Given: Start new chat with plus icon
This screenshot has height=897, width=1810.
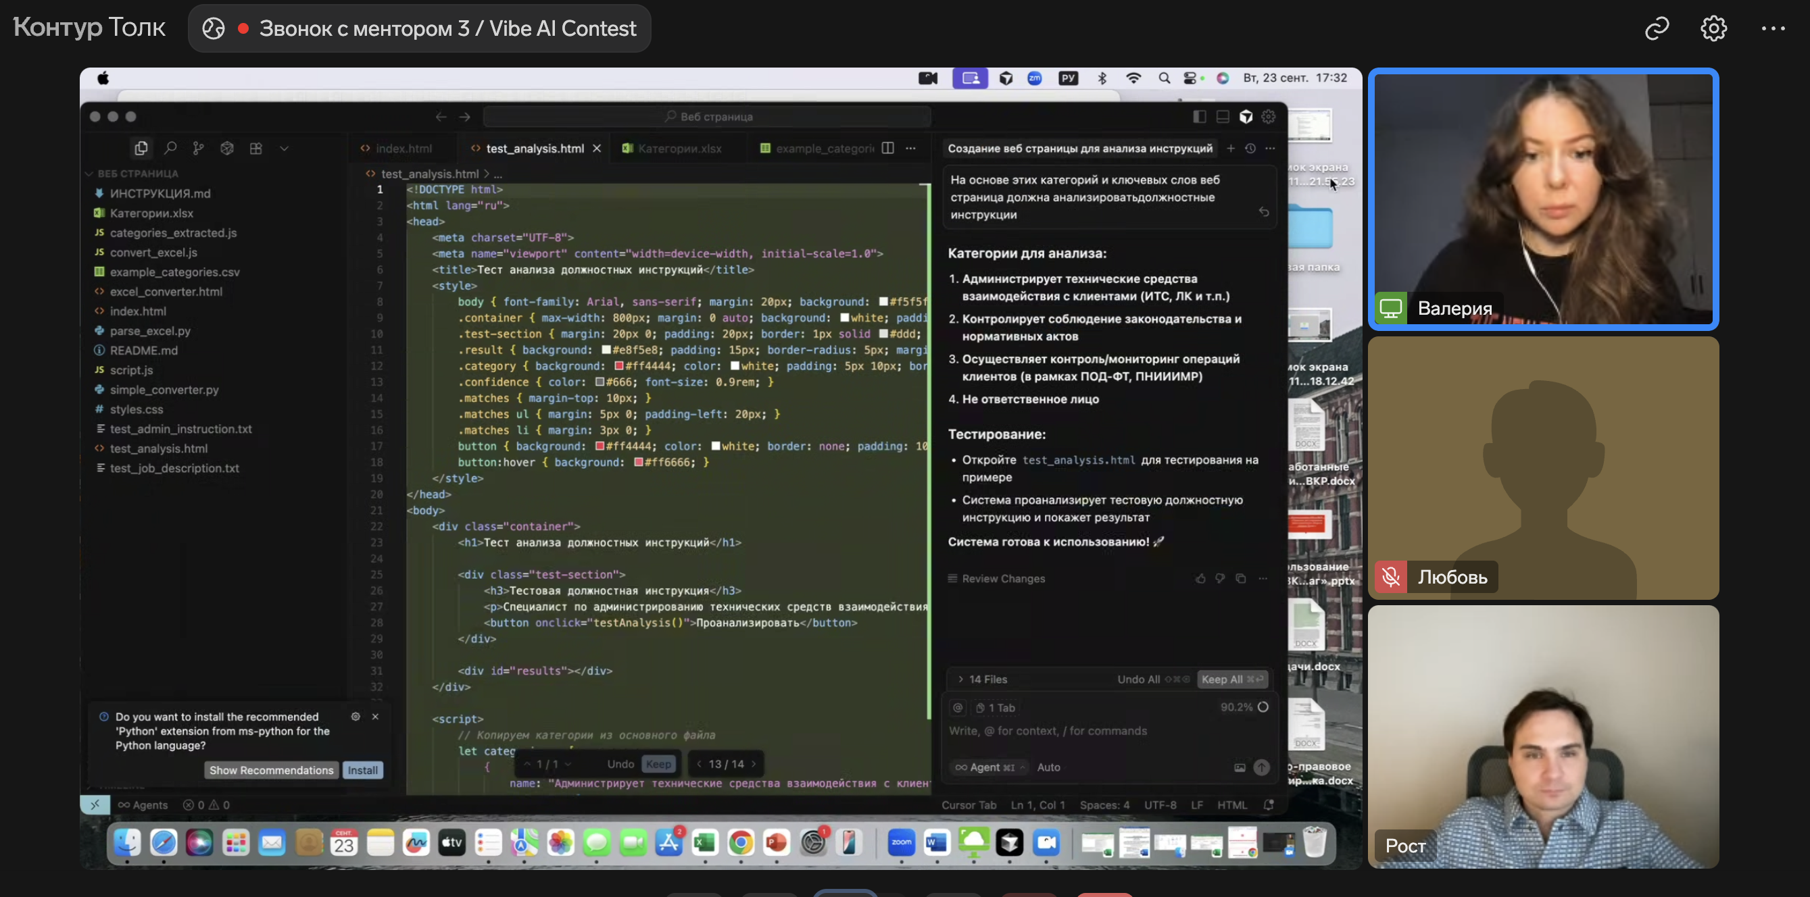Looking at the screenshot, I should pyautogui.click(x=1230, y=148).
